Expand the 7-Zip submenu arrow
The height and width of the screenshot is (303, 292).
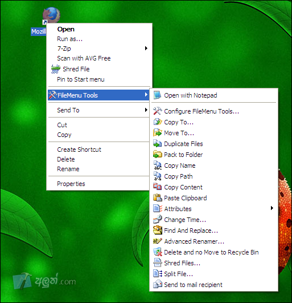pos(146,48)
